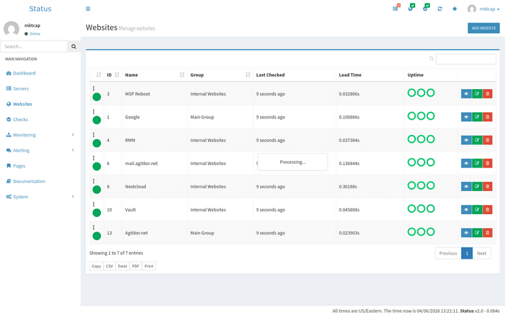View mail.agit8or.net website details
Viewport: 505px width, 316px height.
point(466,164)
